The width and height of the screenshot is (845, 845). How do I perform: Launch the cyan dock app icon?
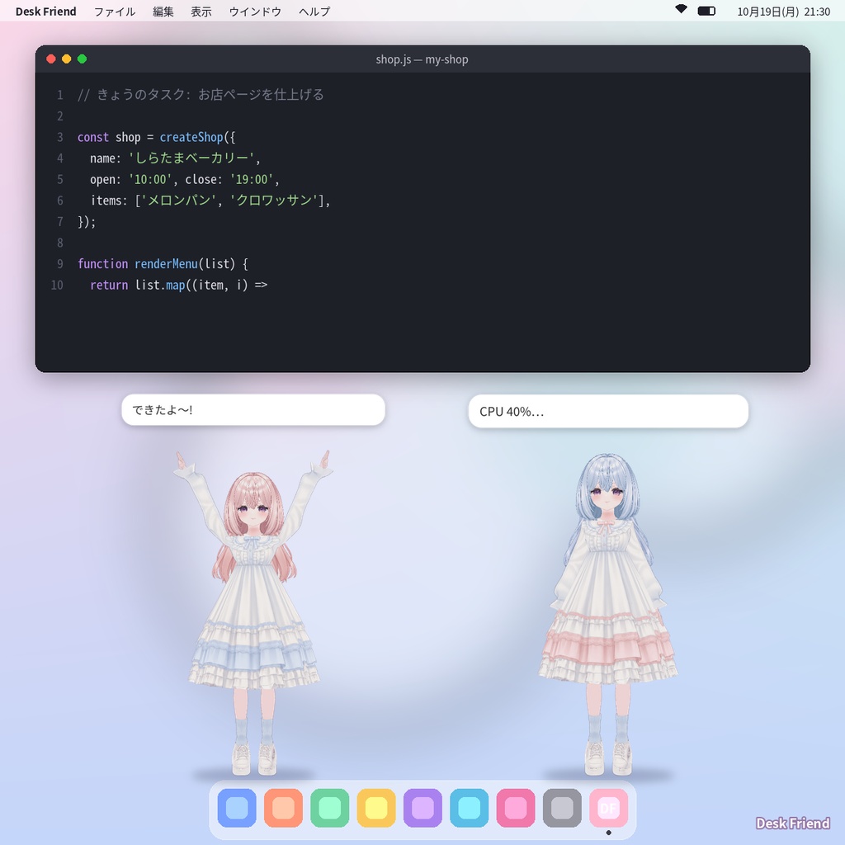click(x=470, y=808)
